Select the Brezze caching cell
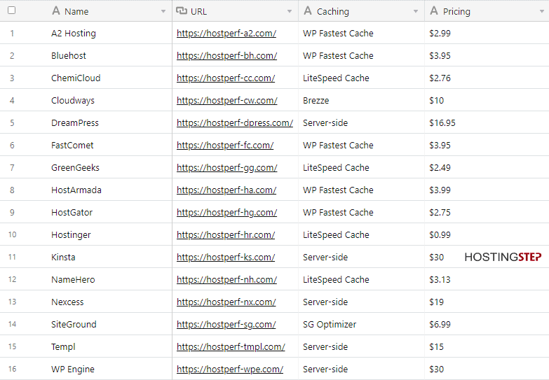 point(361,100)
